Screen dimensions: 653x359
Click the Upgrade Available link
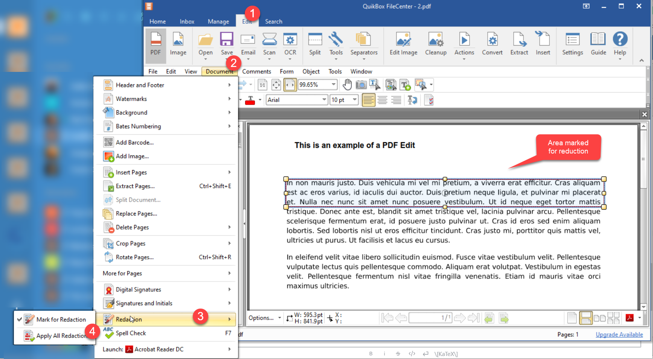(x=619, y=335)
